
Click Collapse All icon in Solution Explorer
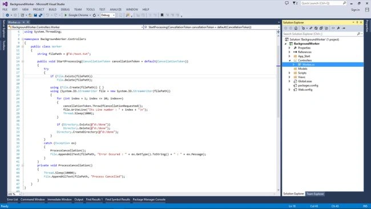pos(321,28)
